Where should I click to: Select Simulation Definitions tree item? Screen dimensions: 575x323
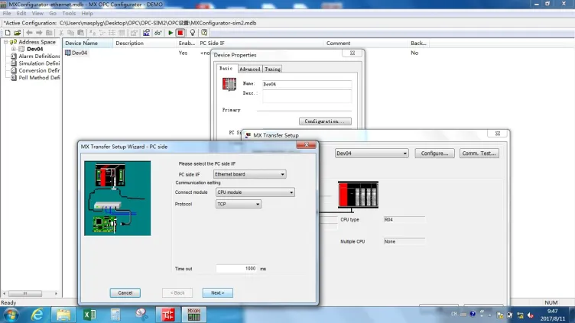tap(39, 63)
